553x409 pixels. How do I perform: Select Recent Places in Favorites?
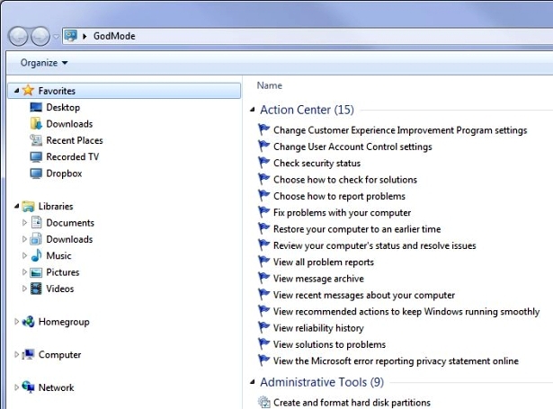point(74,141)
